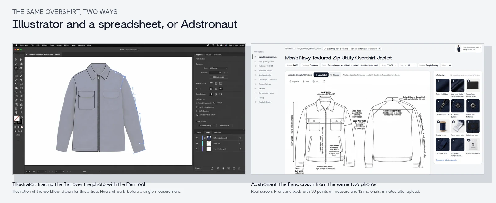Download the flats as JPG

tap(306, 81)
